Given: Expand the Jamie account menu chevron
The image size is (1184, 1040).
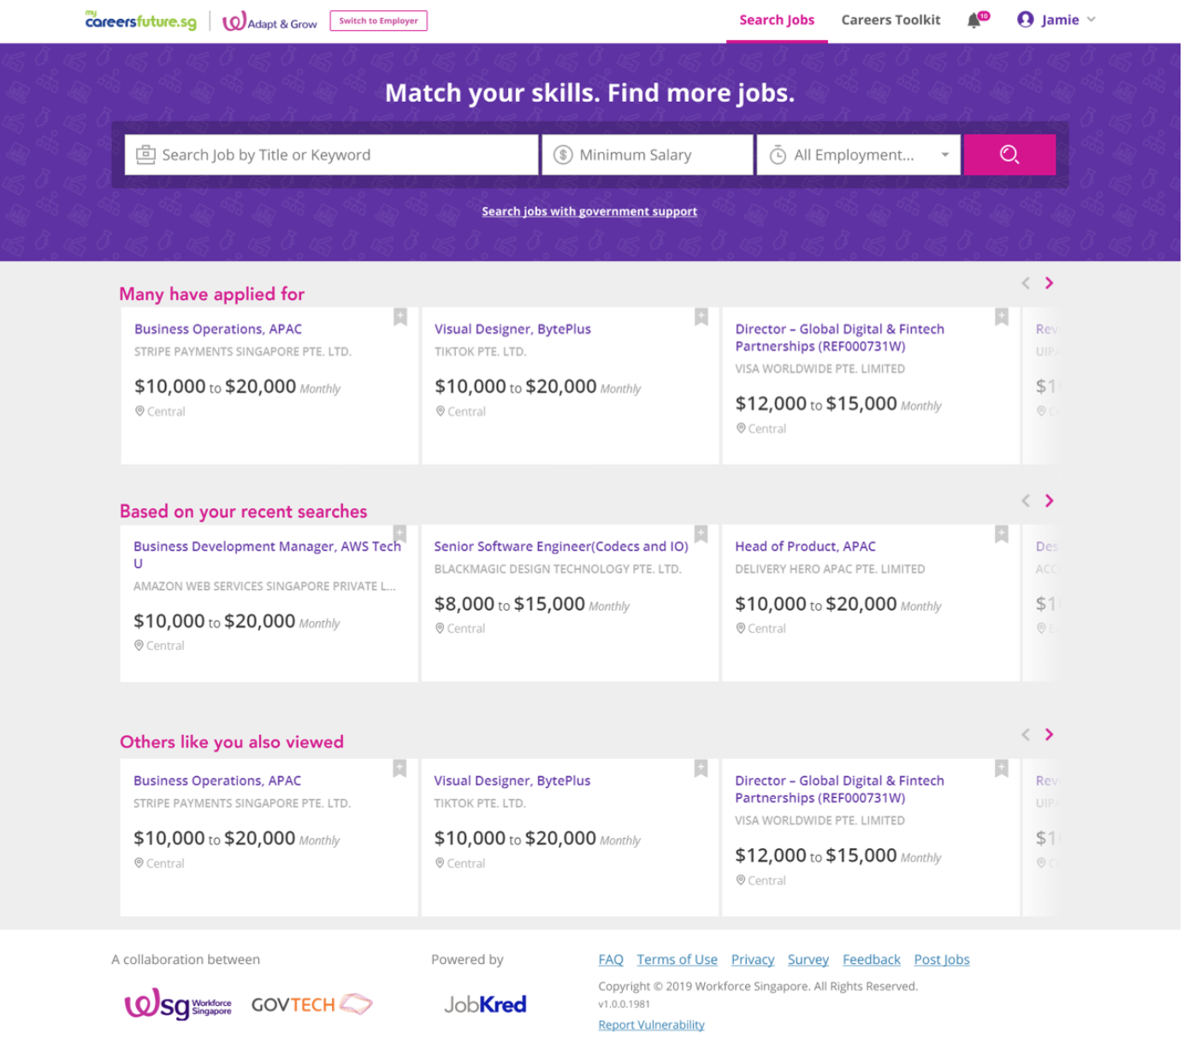Looking at the screenshot, I should click(x=1094, y=20).
